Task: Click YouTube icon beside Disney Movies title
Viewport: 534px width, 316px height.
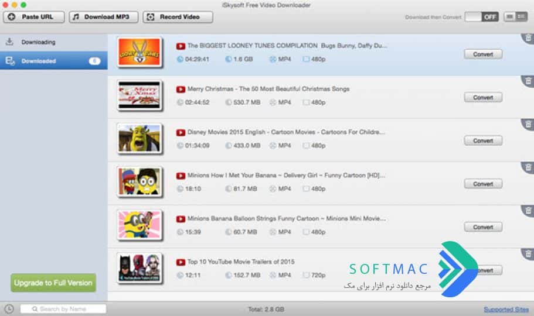Action: click(x=181, y=132)
